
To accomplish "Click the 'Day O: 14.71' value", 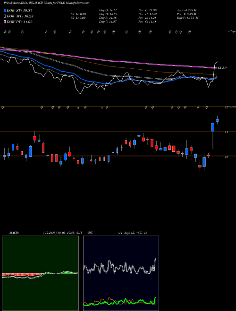I will pos(108,10).
